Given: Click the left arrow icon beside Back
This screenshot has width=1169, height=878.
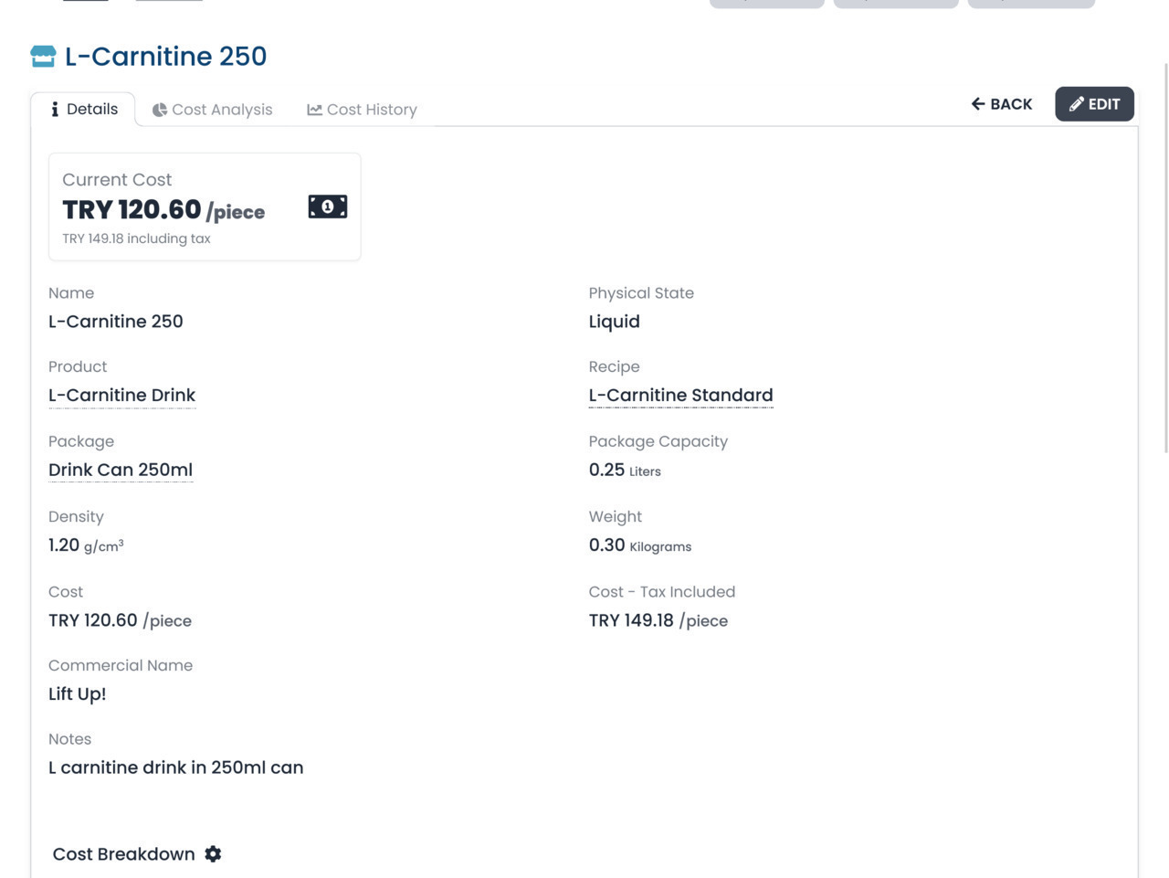Looking at the screenshot, I should (978, 104).
